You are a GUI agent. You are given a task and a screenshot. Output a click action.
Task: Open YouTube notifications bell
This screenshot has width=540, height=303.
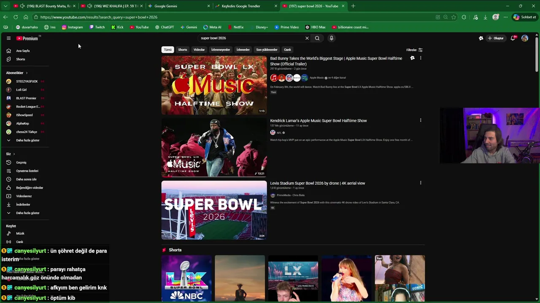(x=513, y=38)
